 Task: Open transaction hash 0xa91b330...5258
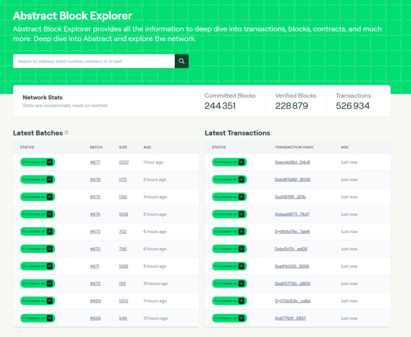(292, 266)
